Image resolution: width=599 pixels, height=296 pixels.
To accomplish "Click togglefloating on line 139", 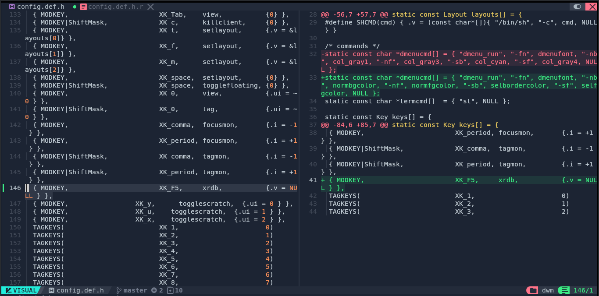I will 230,85.
